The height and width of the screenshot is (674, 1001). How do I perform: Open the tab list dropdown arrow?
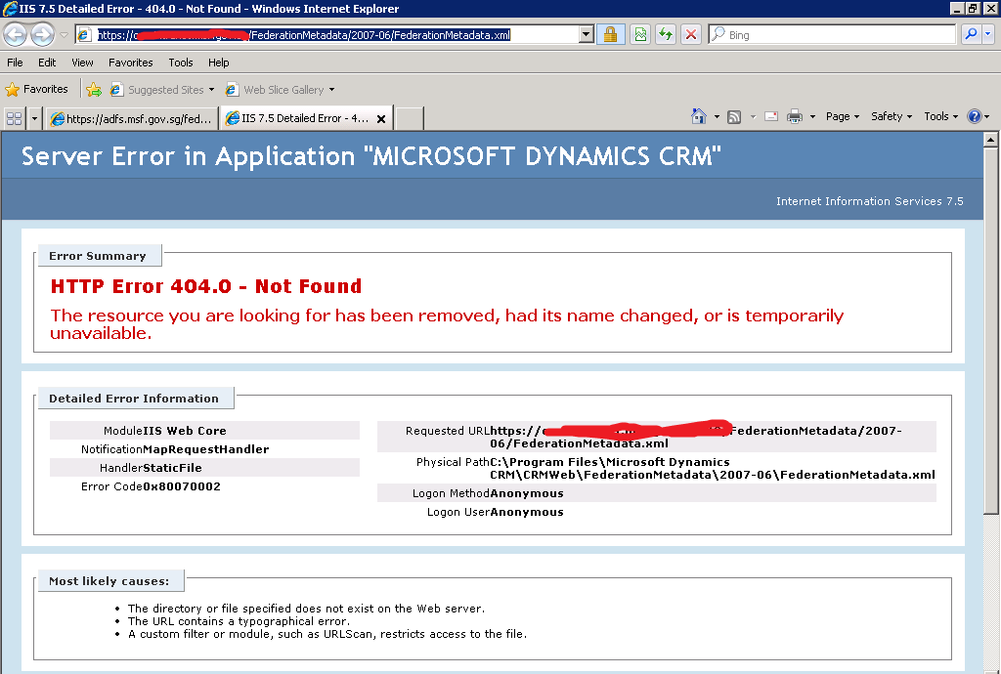(x=34, y=118)
